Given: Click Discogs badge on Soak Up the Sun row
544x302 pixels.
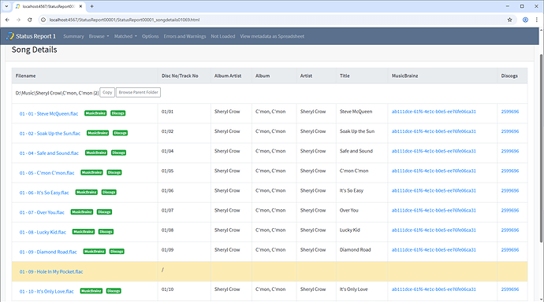Looking at the screenshot, I should [x=120, y=133].
